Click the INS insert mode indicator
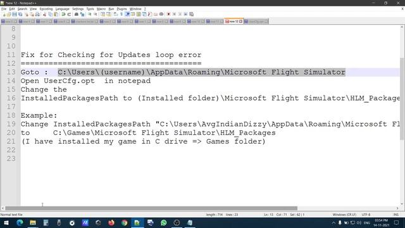This screenshot has height=228, width=405. 396,215
